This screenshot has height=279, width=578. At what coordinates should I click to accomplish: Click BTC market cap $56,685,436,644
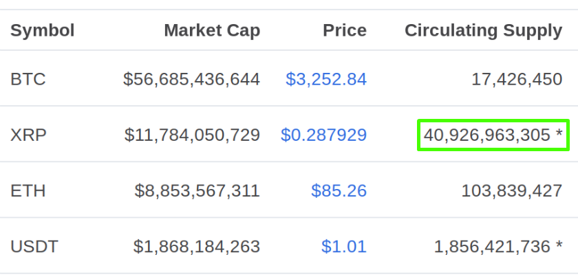coord(192,79)
